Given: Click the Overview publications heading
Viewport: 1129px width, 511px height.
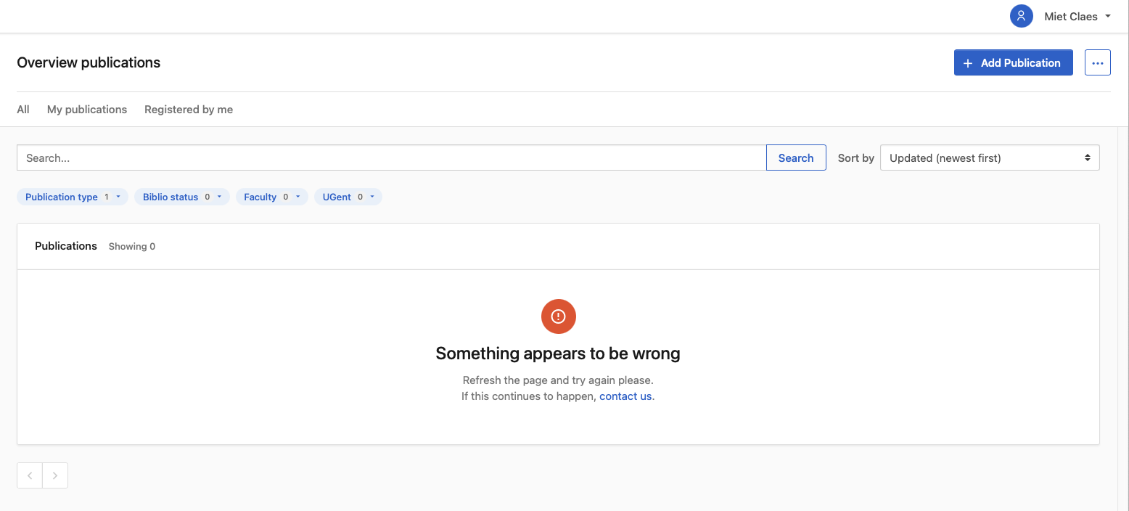Looking at the screenshot, I should (x=89, y=62).
